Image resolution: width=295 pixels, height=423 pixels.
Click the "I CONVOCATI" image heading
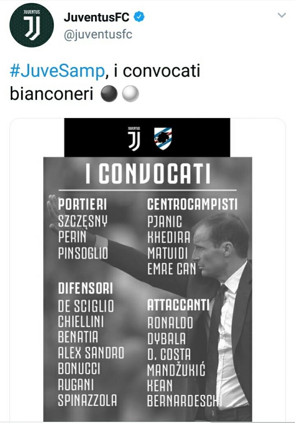(x=147, y=175)
